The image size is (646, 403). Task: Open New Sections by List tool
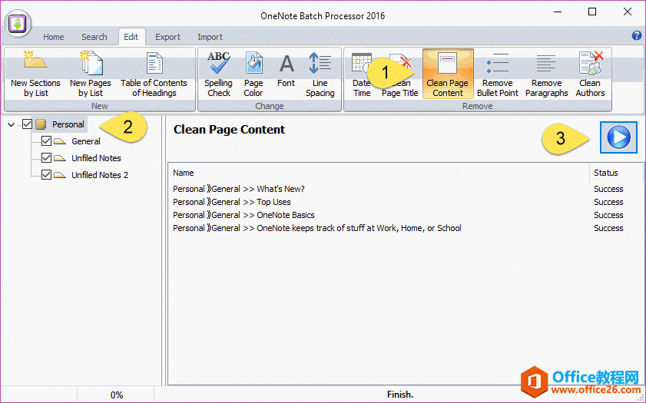point(36,74)
